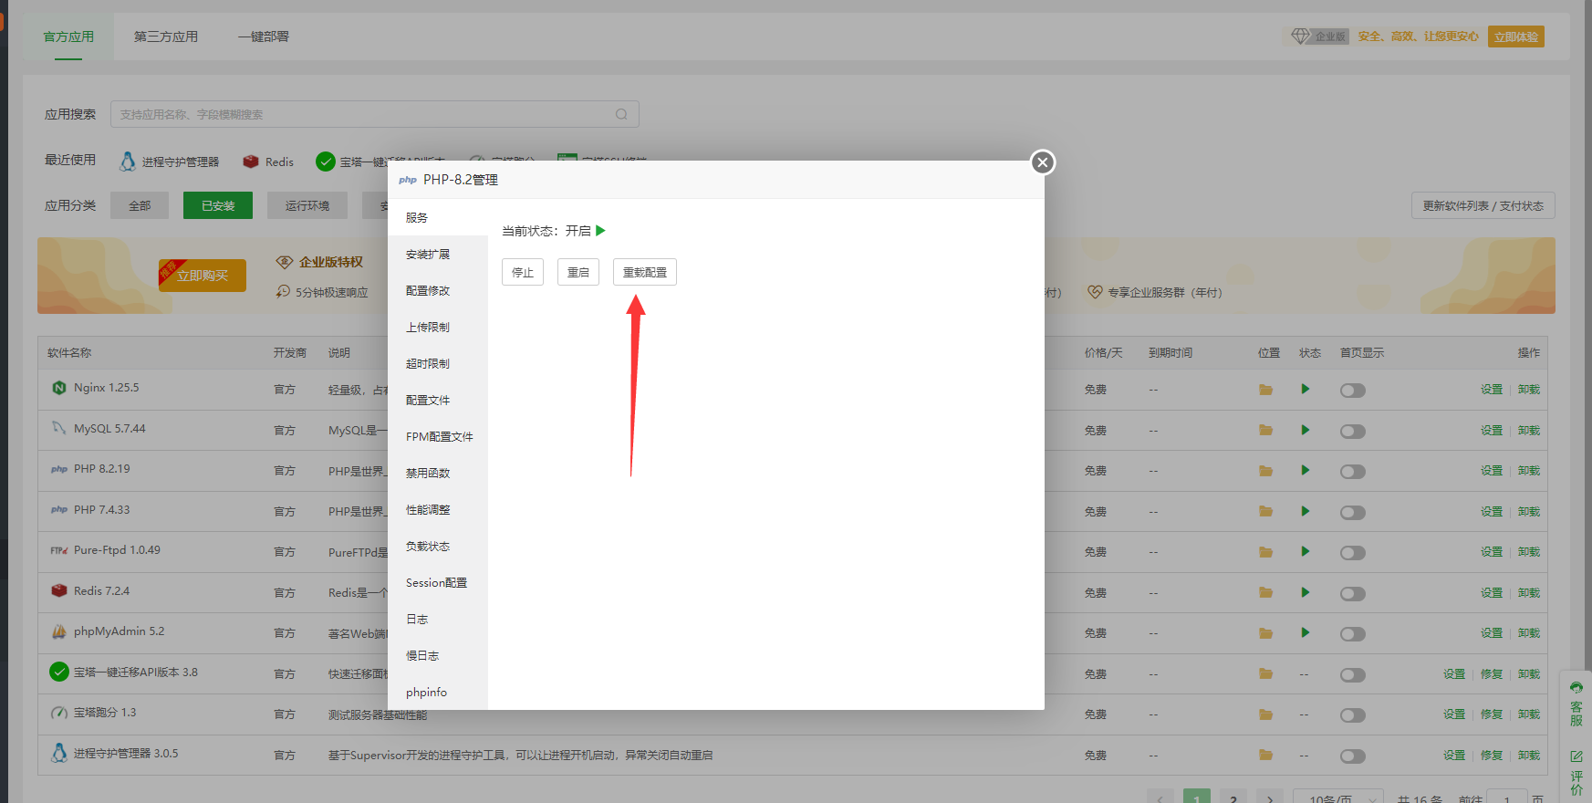Focus the 应用搜索 input field
The image size is (1592, 803).
pyautogui.click(x=374, y=114)
